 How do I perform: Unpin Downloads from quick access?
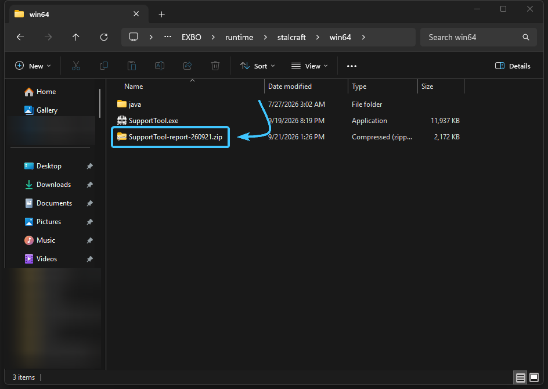[90, 185]
